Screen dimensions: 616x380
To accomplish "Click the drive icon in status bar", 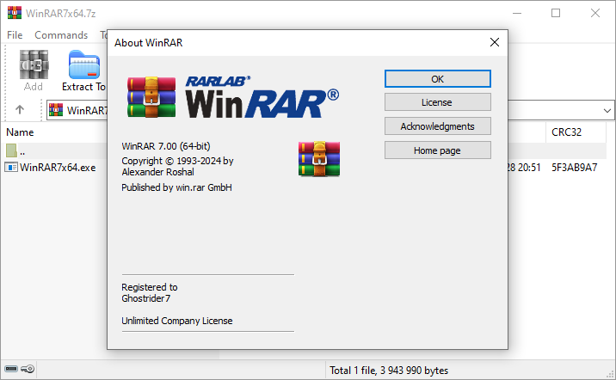I will point(11,369).
